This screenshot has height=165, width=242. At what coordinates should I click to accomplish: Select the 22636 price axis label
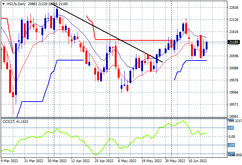234,8
